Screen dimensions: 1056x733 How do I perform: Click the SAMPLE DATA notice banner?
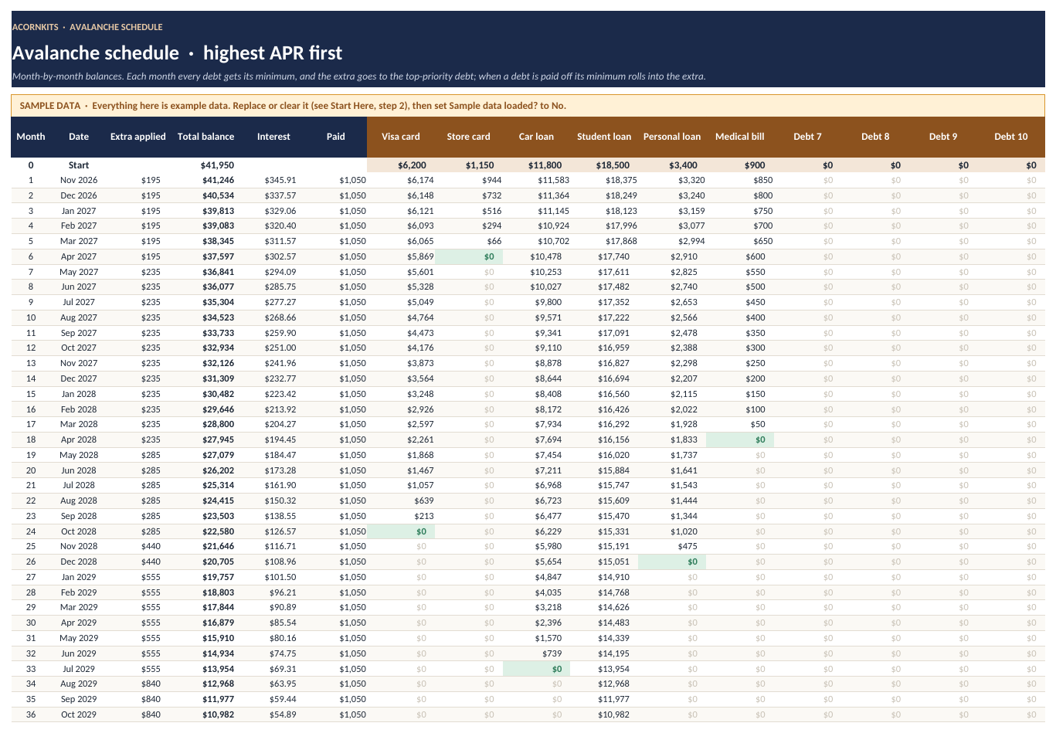coord(528,106)
